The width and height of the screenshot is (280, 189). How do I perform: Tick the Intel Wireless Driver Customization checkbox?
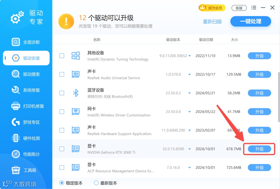[62, 112]
